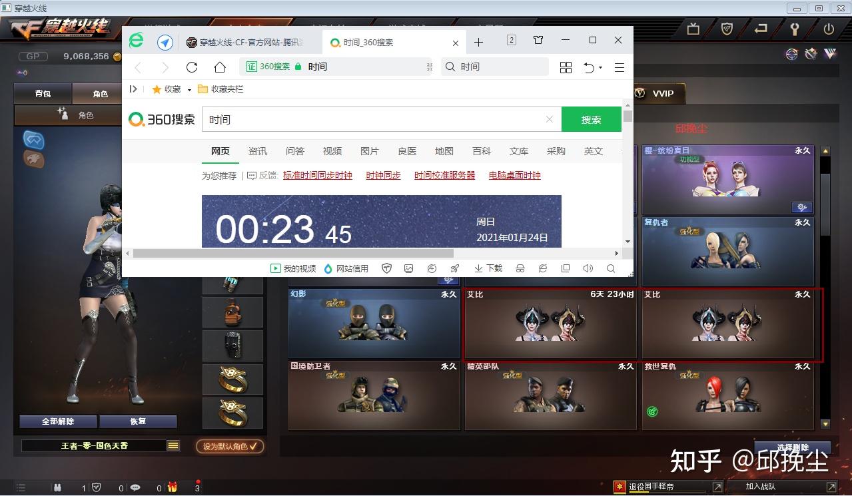Screen dimensions: 852x496
Task: Select the 资讯 search category tab
Action: coord(258,151)
